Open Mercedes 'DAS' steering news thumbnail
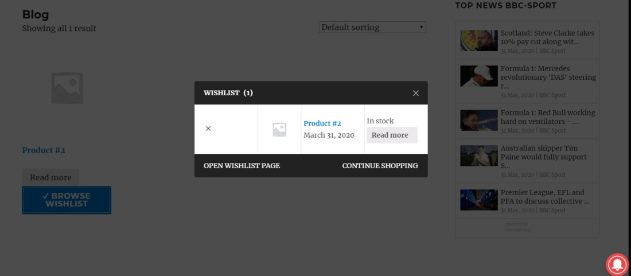Screen dimensions: 631x276 point(479,76)
